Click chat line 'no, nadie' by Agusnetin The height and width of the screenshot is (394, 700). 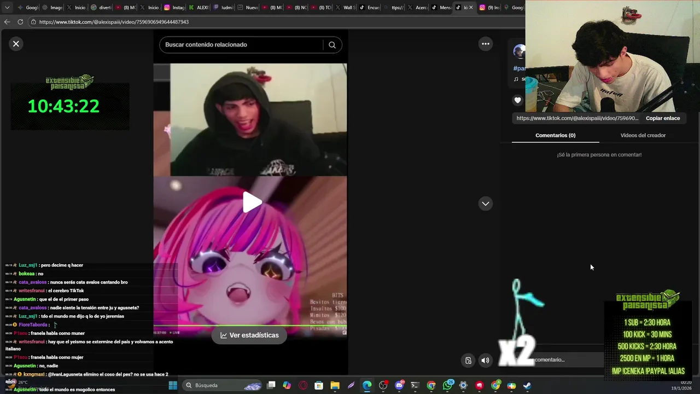coord(49,366)
